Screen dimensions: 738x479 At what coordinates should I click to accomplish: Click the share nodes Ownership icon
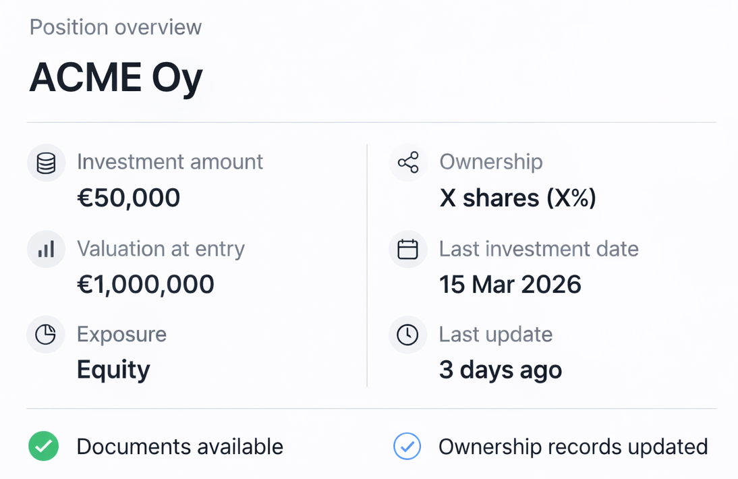point(408,163)
